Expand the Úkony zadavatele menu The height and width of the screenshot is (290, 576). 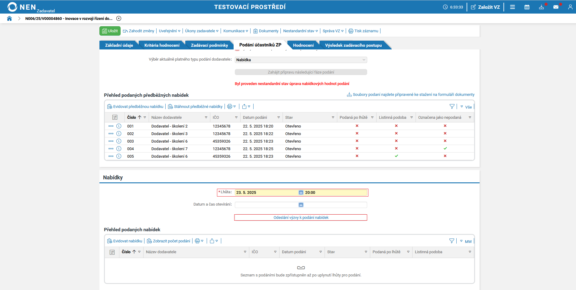pos(202,31)
